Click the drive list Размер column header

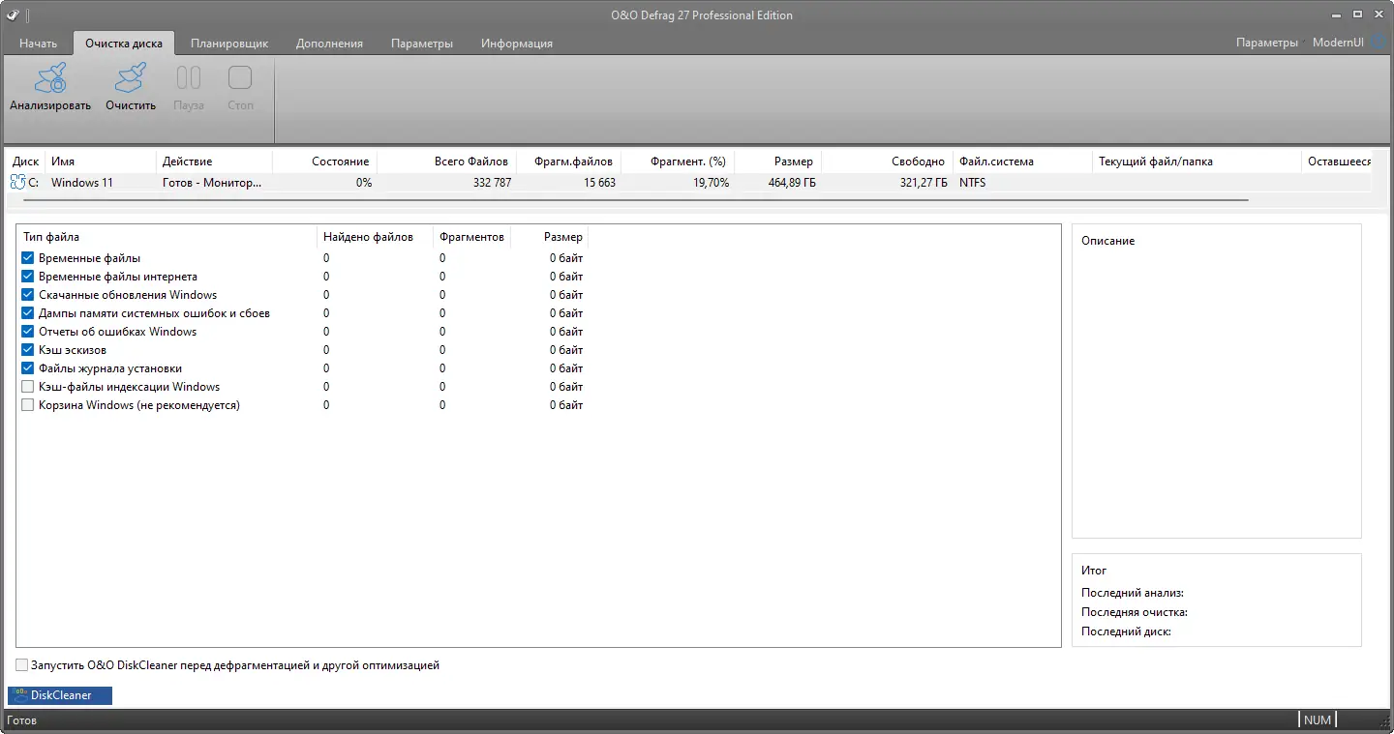[777, 161]
